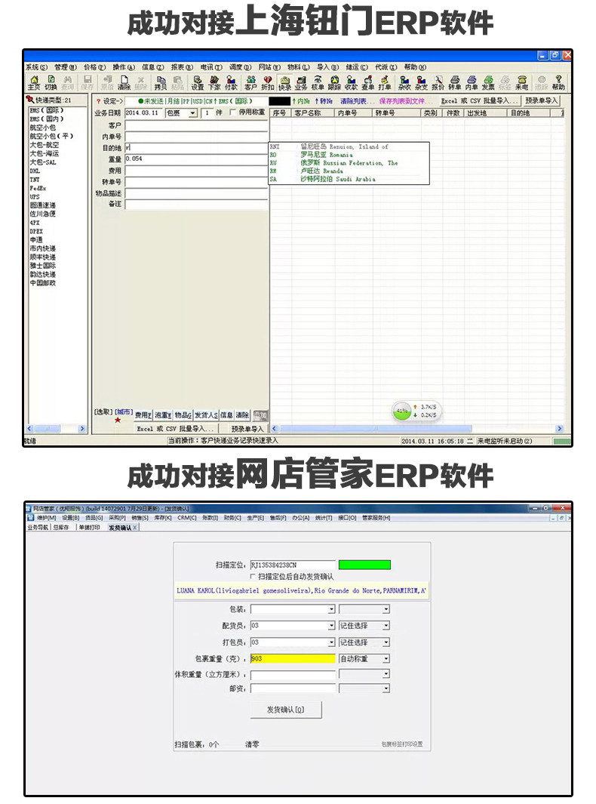
Task: Open 包裹标签打印设置 link
Action: (402, 744)
